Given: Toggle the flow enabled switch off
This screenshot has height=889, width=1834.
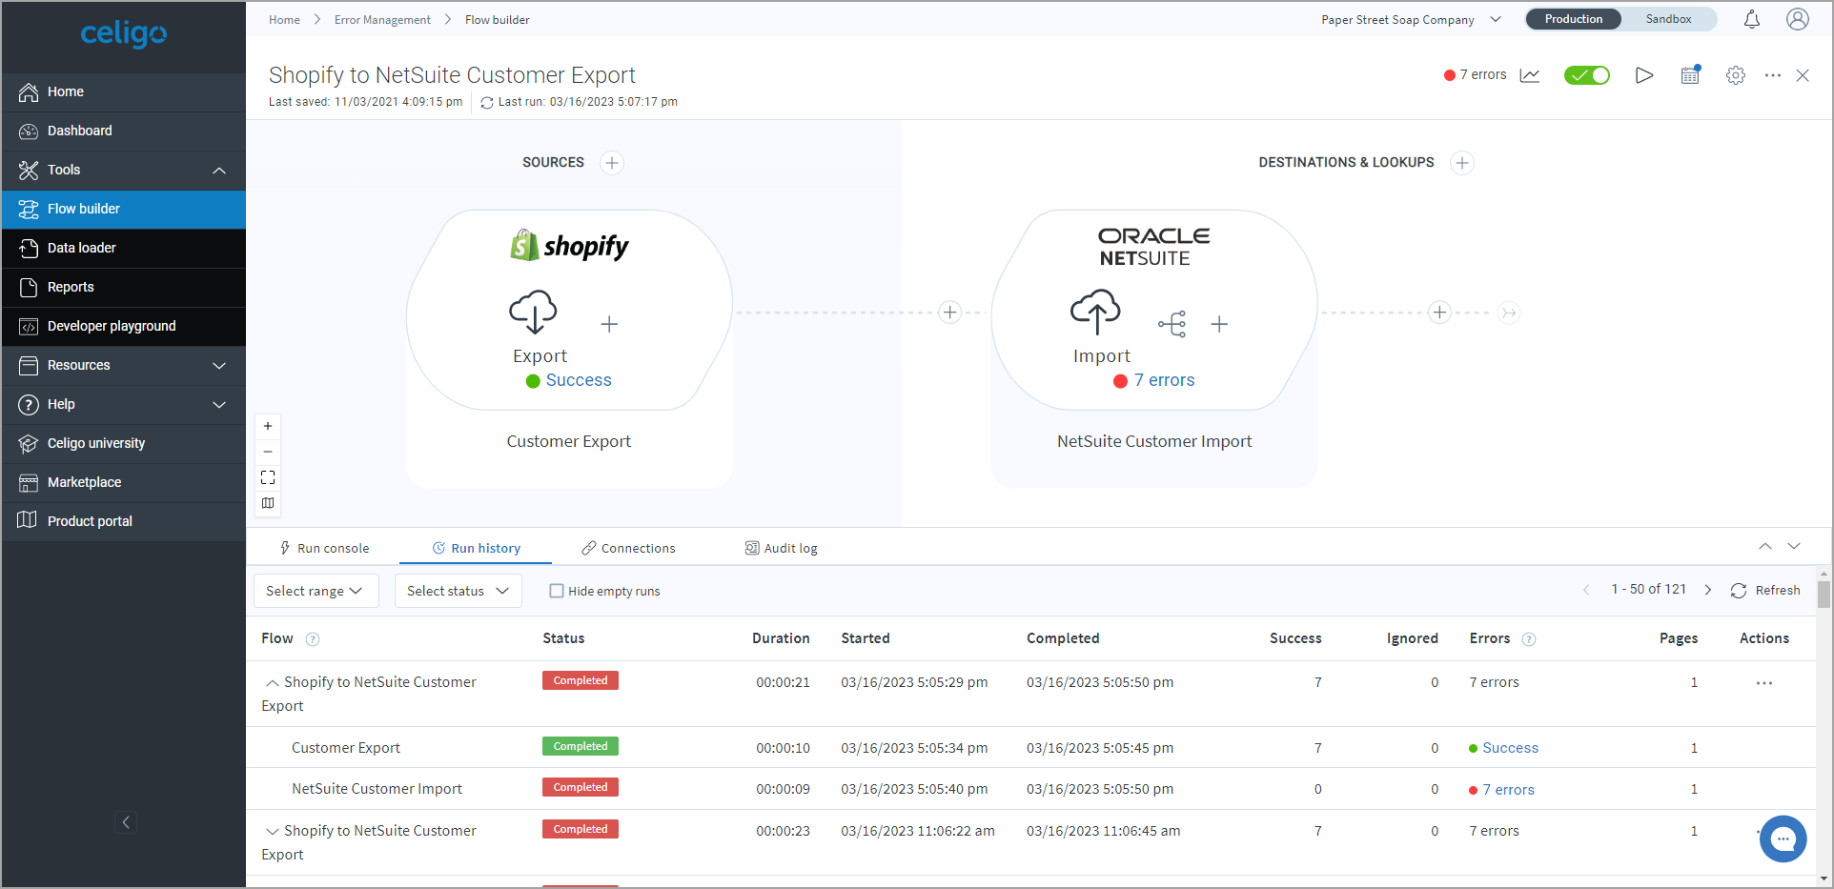Looking at the screenshot, I should (1587, 75).
